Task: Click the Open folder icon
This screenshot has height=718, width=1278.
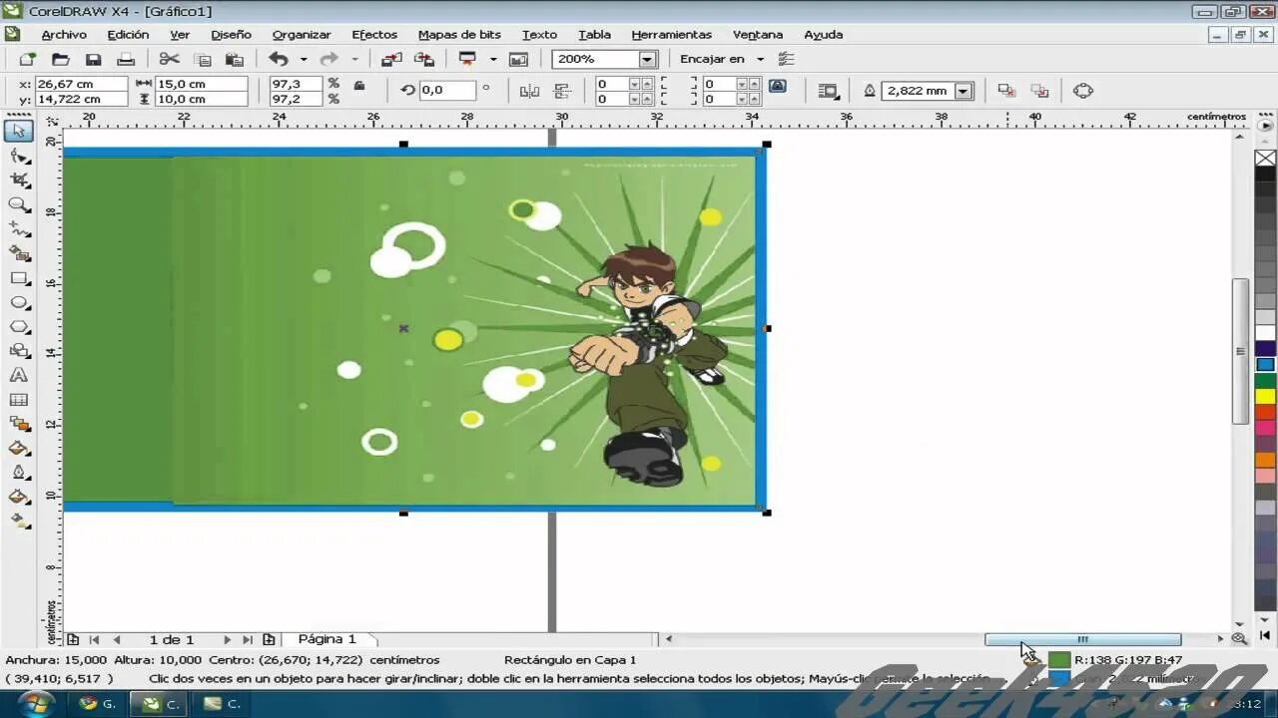Action: tap(60, 60)
